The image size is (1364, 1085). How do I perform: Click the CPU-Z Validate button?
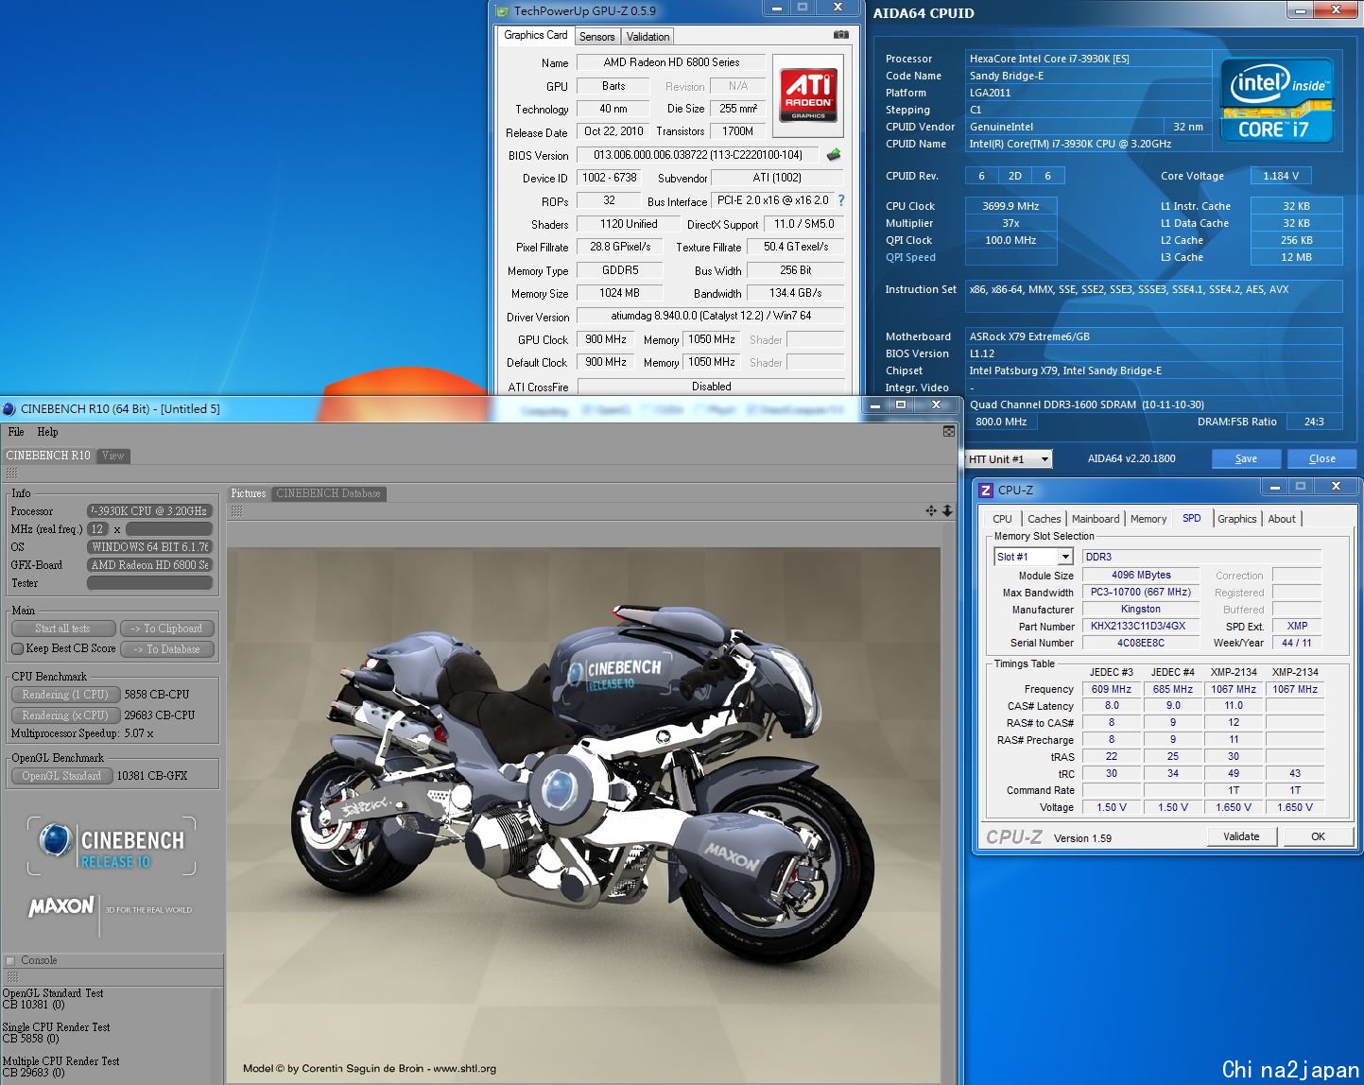[x=1241, y=836]
